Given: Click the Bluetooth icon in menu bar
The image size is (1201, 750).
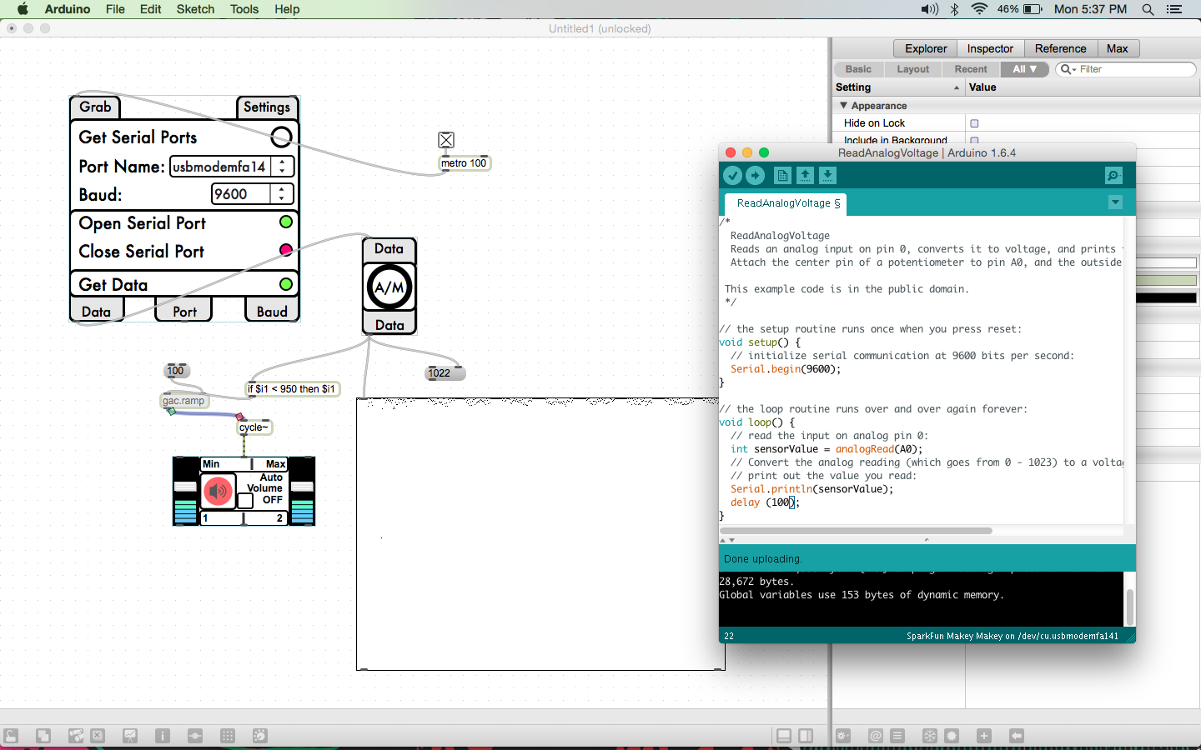Looking at the screenshot, I should coord(955,9).
